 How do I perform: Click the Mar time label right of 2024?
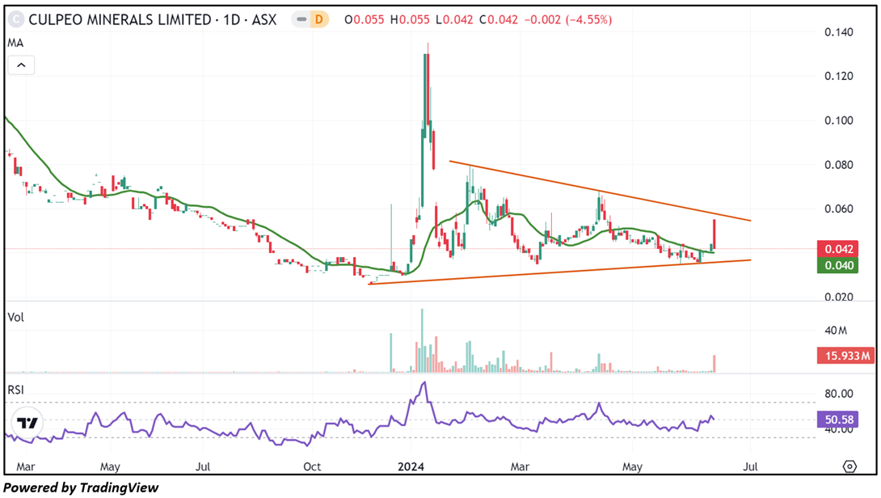[520, 467]
